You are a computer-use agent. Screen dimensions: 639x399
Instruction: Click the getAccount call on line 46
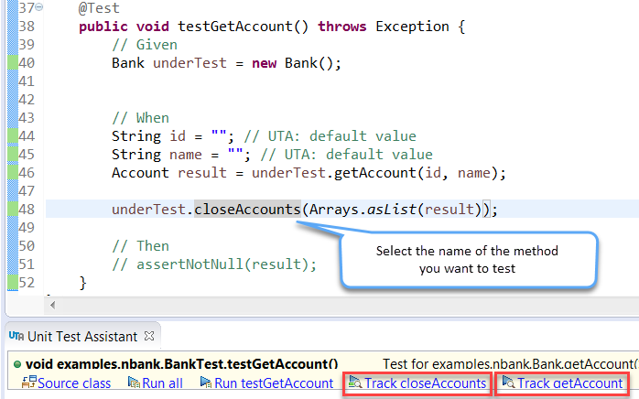375,173
